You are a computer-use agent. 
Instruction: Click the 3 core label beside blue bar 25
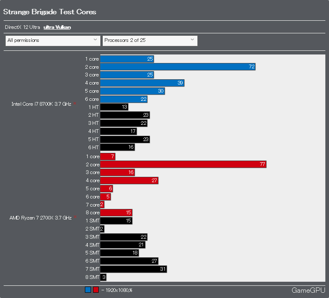pos(92,75)
